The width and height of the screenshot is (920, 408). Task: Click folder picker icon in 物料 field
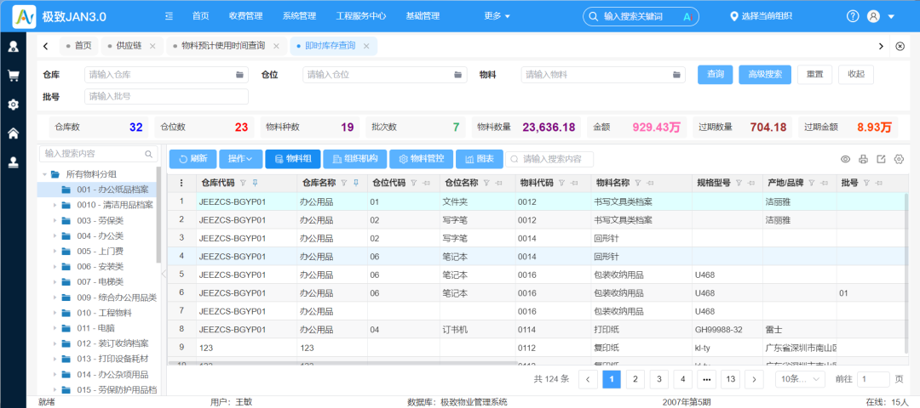coord(676,75)
